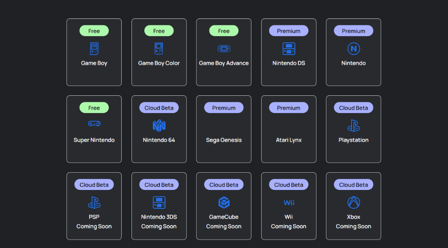Click the Cloud Beta badge on GameCube
This screenshot has width=448, height=248.
coord(224,185)
